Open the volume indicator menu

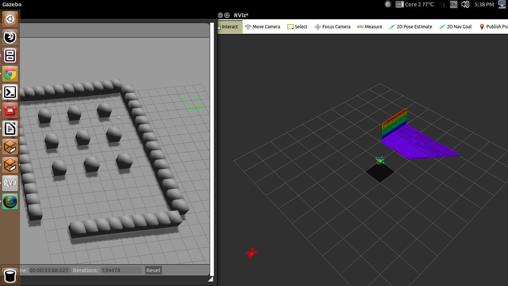[x=465, y=4]
